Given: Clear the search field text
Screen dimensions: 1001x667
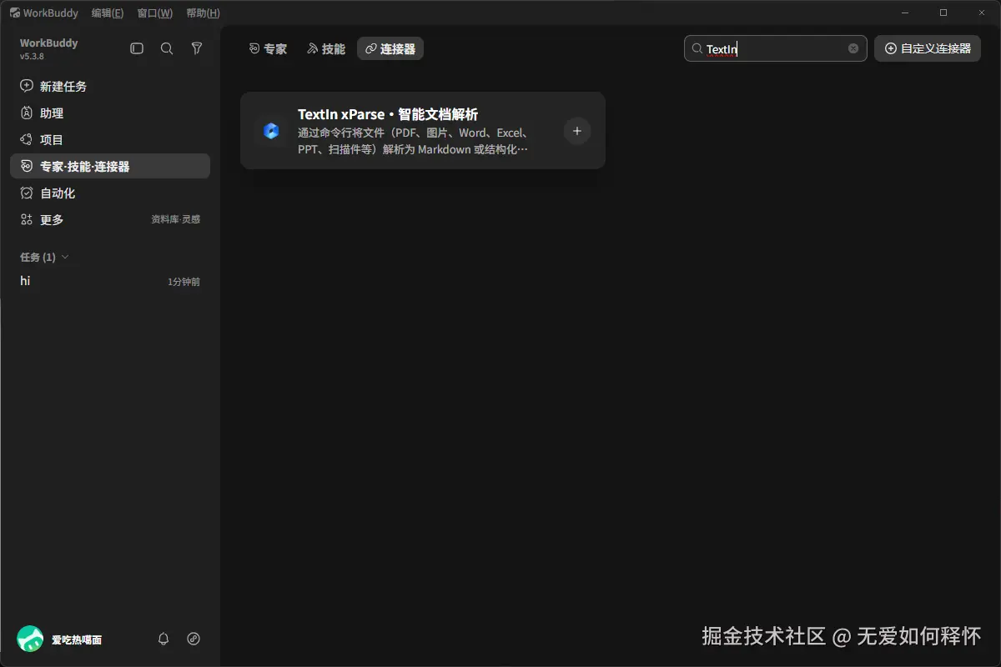Looking at the screenshot, I should [x=853, y=48].
